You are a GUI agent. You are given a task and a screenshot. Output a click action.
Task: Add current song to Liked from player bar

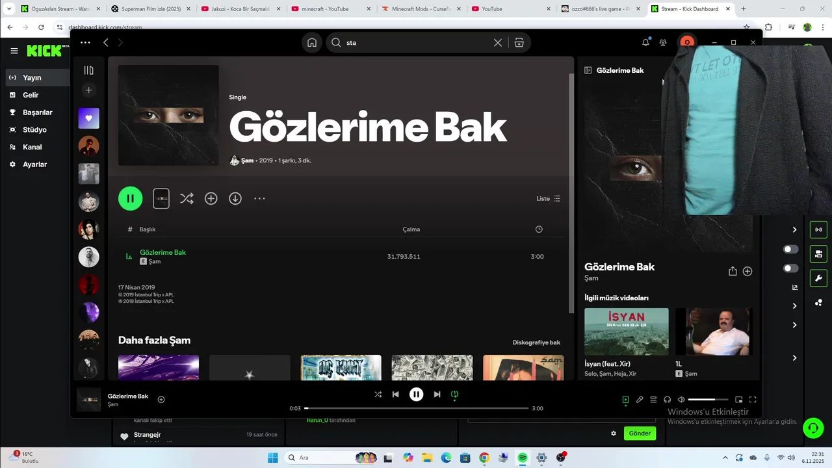[161, 399]
